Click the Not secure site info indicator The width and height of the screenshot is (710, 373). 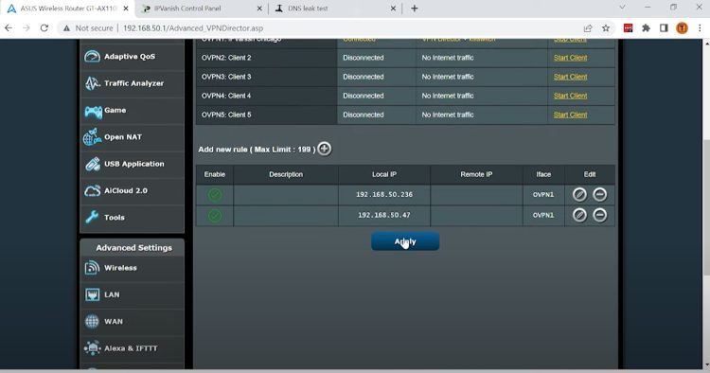[x=88, y=28]
